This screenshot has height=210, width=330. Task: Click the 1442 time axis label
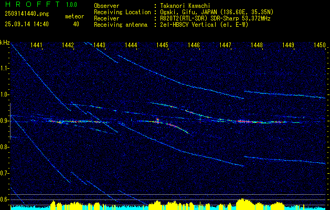click(x=68, y=45)
